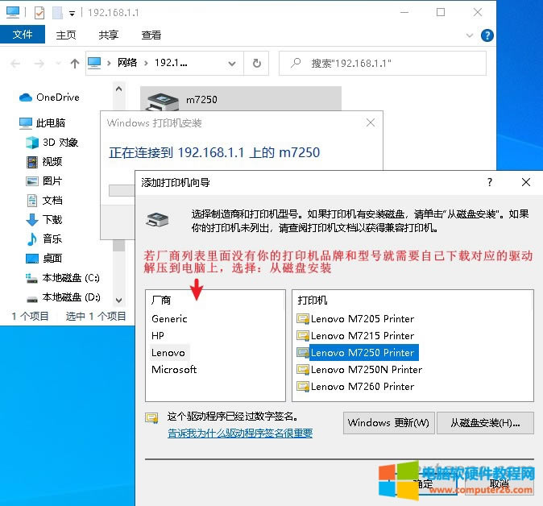This screenshot has width=543, height=506.
Task: Open address bar history dropdown
Action: point(234,63)
